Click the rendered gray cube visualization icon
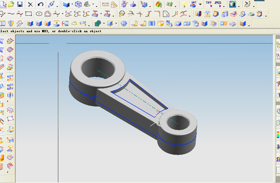 point(233,4)
